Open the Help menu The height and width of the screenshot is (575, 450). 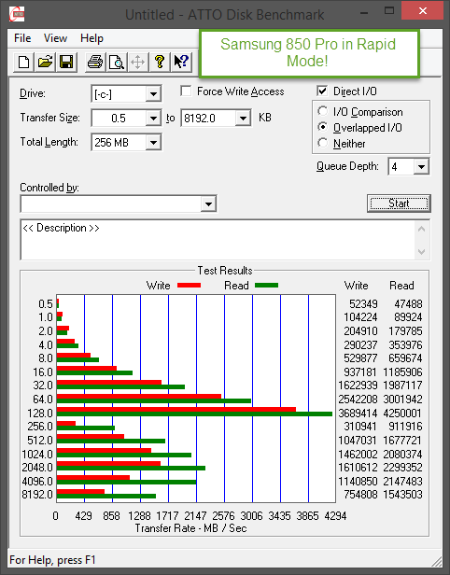coord(91,38)
